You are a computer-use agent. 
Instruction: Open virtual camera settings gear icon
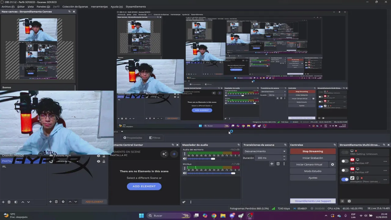[333, 164]
